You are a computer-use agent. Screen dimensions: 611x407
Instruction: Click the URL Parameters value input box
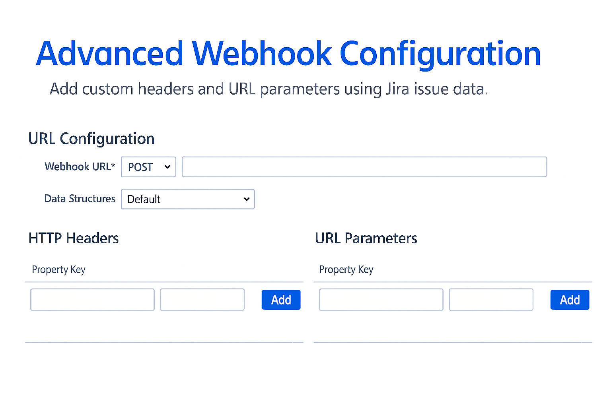pos(491,300)
